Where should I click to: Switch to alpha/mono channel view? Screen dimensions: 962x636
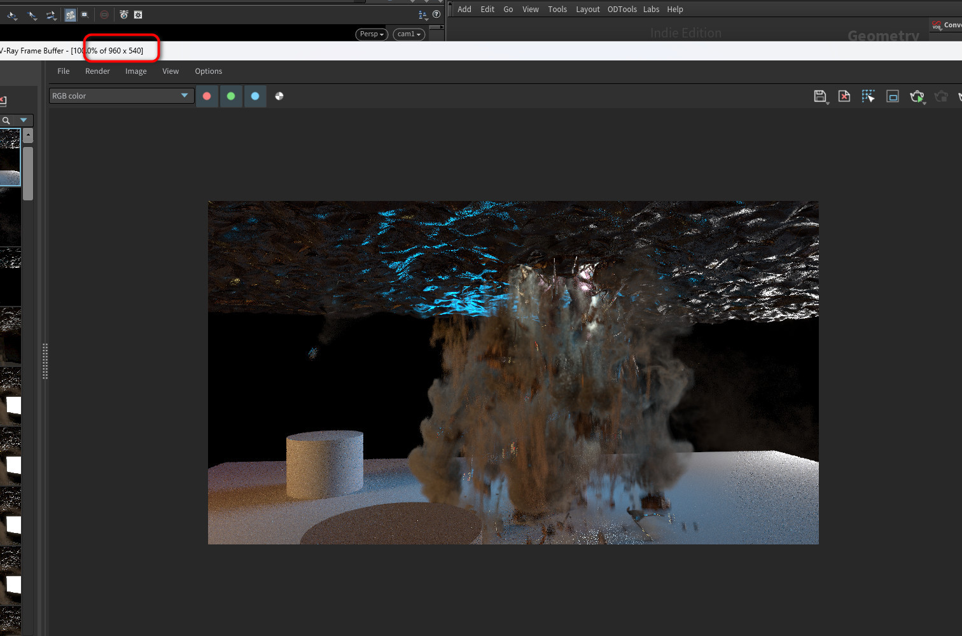pyautogui.click(x=279, y=96)
